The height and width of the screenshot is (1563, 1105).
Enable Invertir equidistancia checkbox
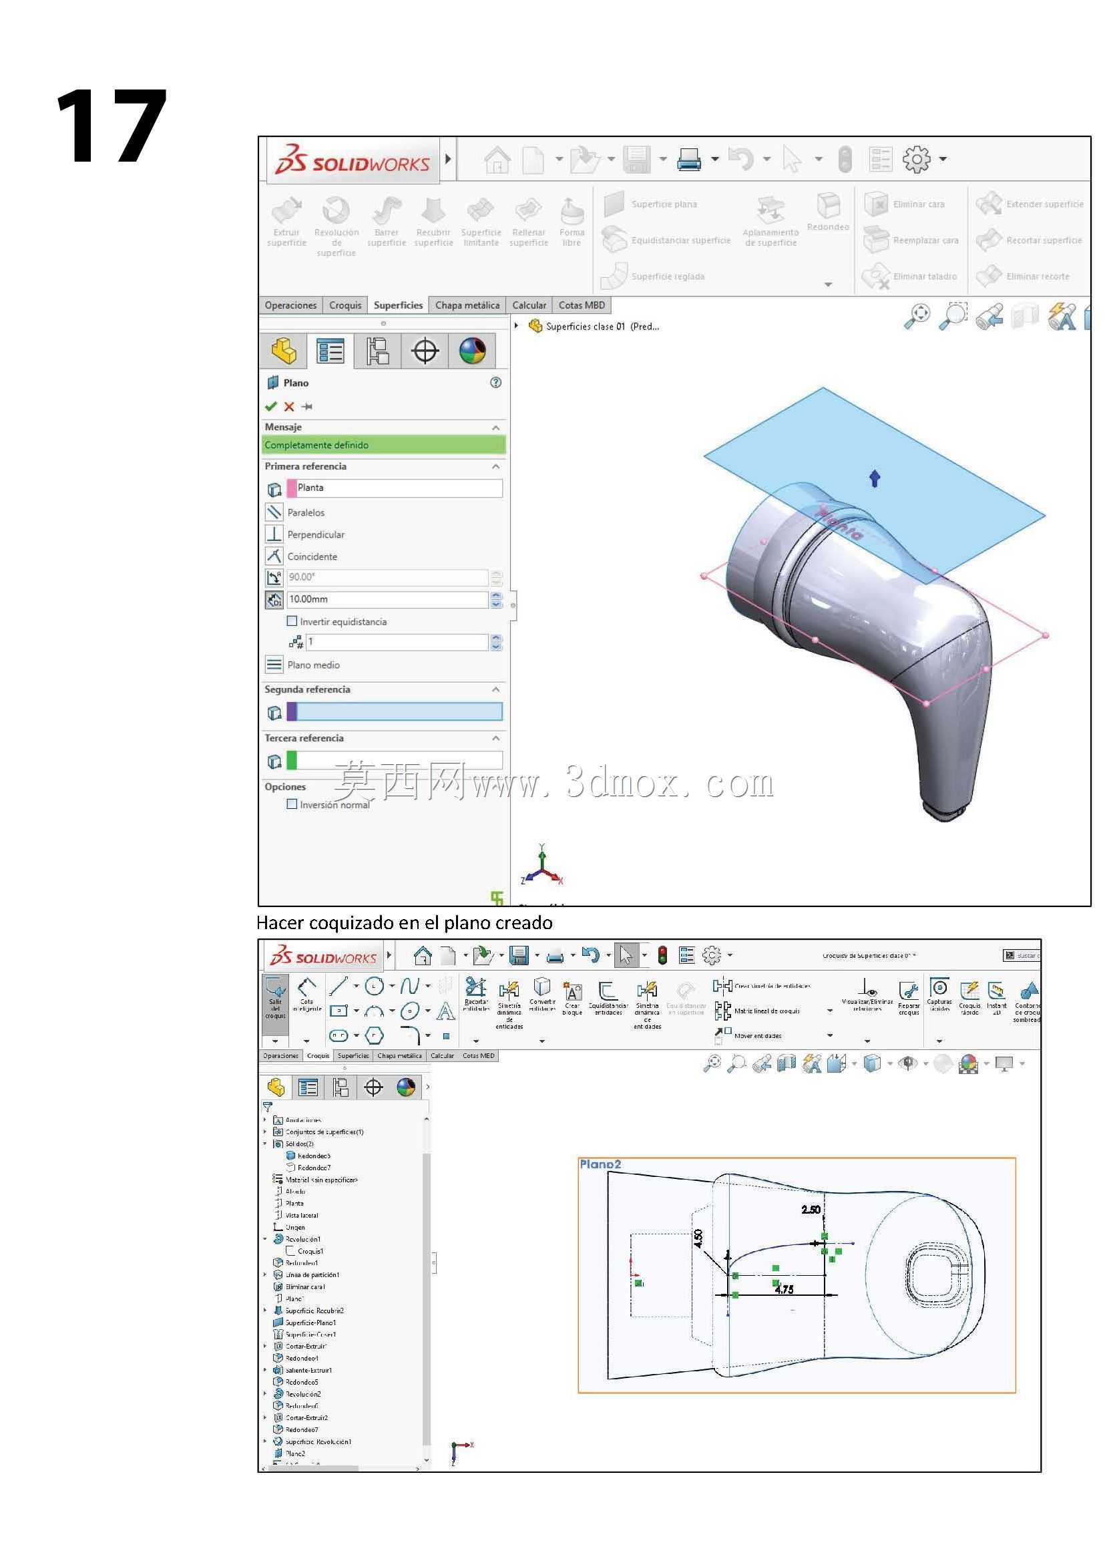click(292, 621)
